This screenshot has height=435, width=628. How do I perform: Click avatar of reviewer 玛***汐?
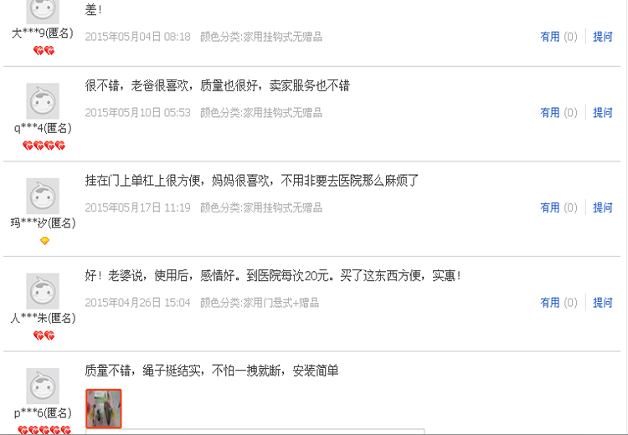click(x=43, y=196)
